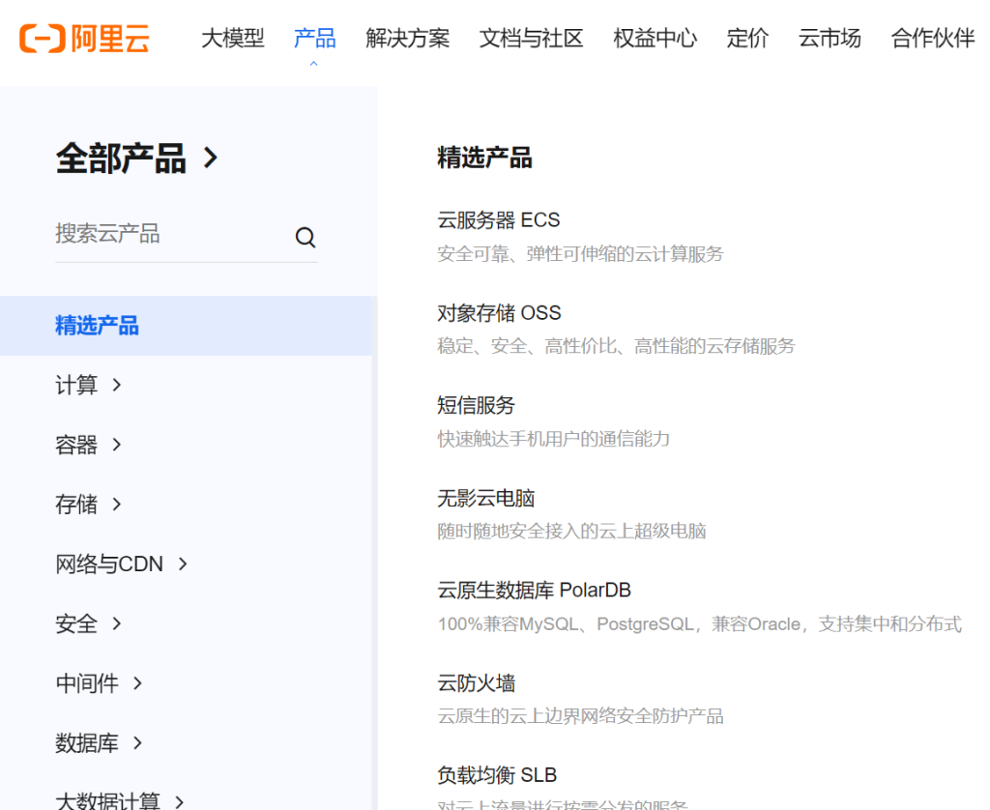Select 精选产品 in the sidebar
The width and height of the screenshot is (990, 810).
[x=186, y=326]
